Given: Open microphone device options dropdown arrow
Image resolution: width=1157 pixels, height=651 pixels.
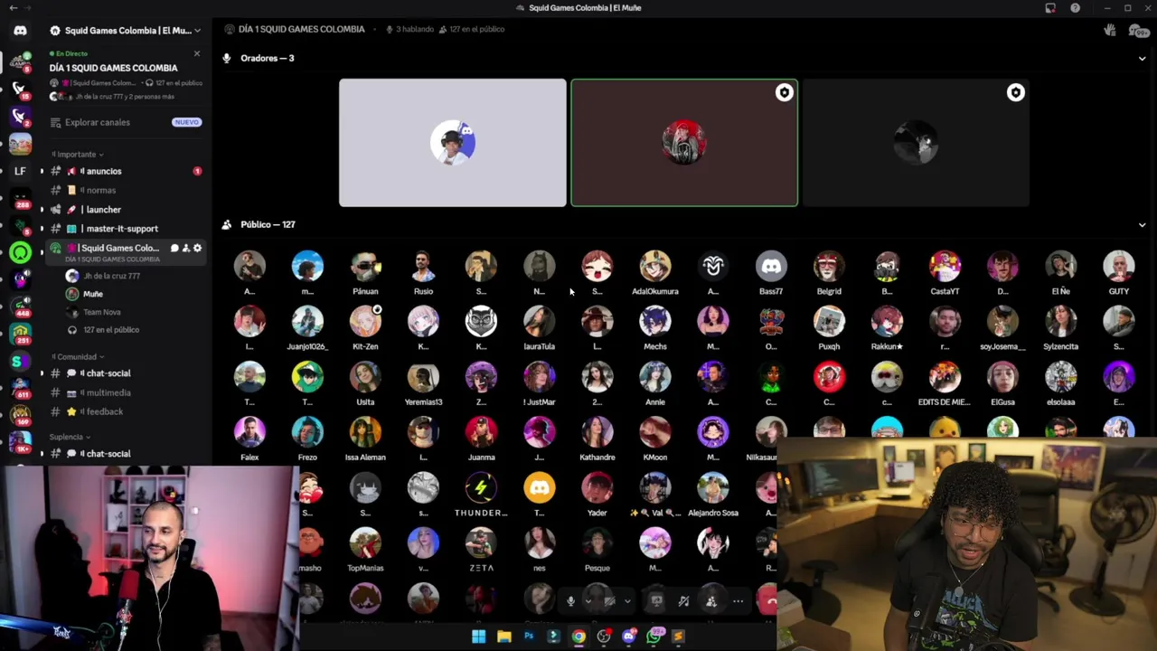Looking at the screenshot, I should point(588,601).
